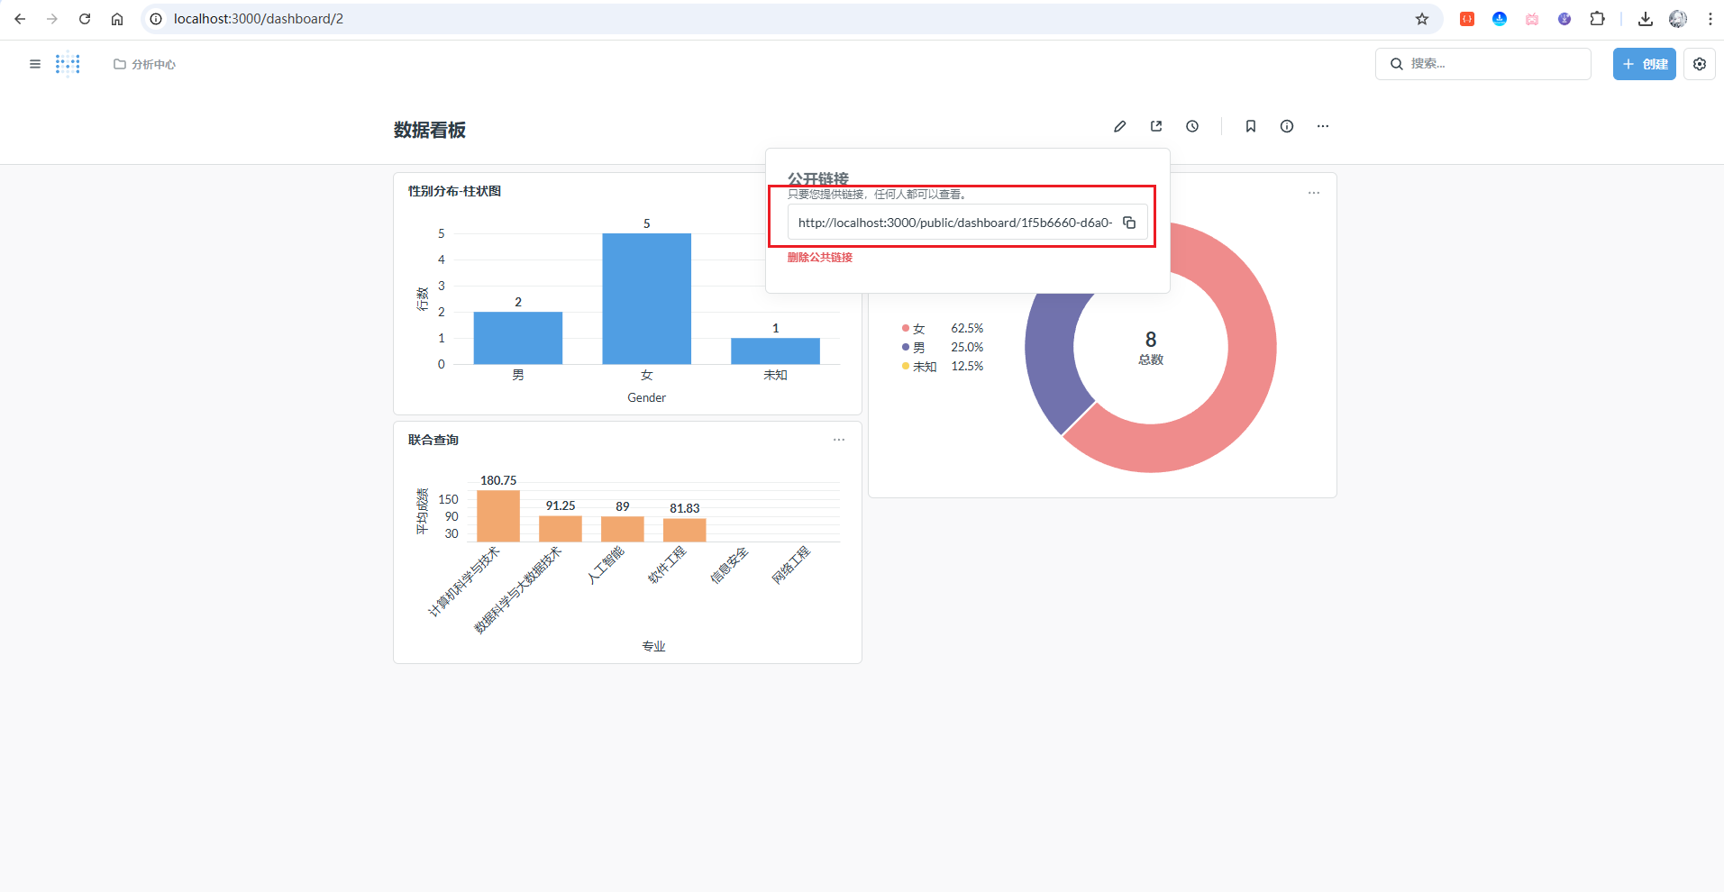Bookmark this dashboard

pyautogui.click(x=1250, y=126)
